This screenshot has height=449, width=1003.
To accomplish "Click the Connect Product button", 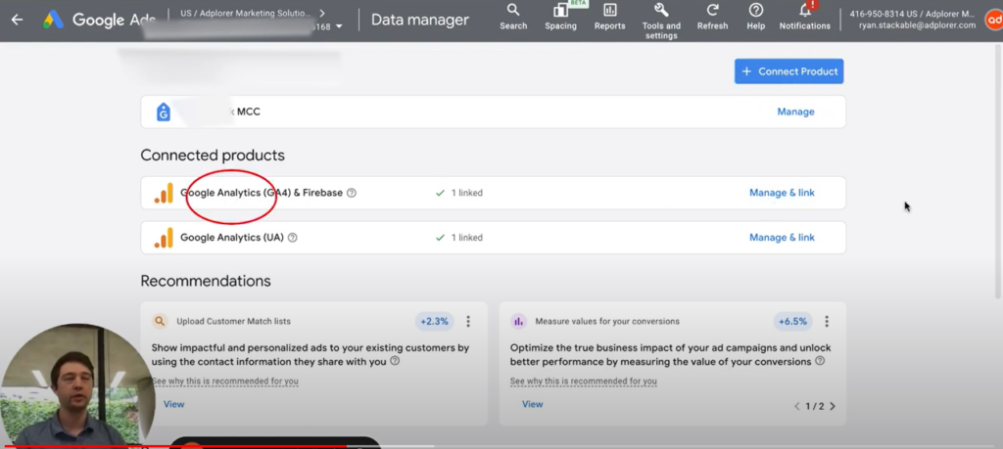I will pos(788,71).
